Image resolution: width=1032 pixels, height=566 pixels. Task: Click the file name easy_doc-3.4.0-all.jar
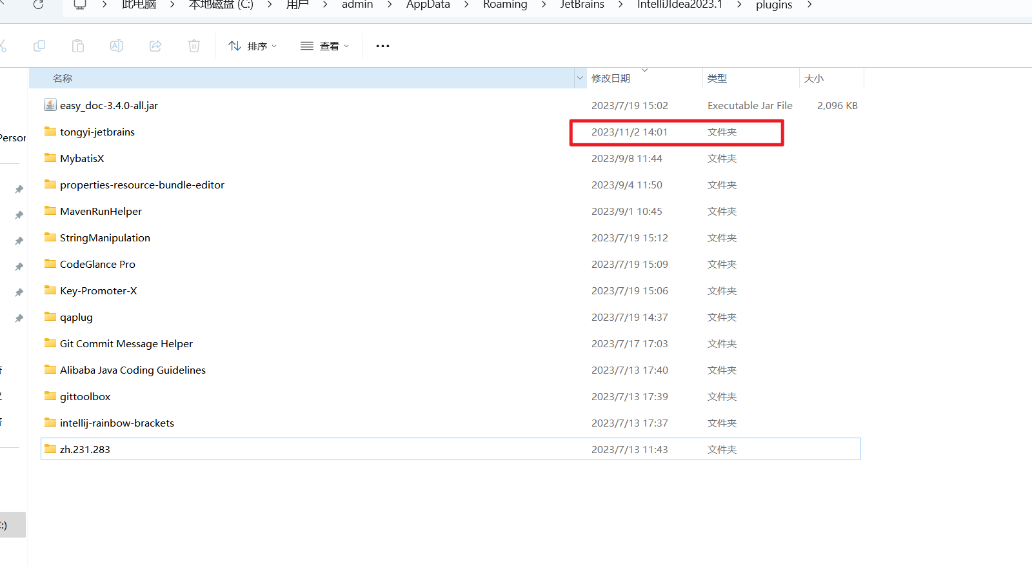[109, 105]
